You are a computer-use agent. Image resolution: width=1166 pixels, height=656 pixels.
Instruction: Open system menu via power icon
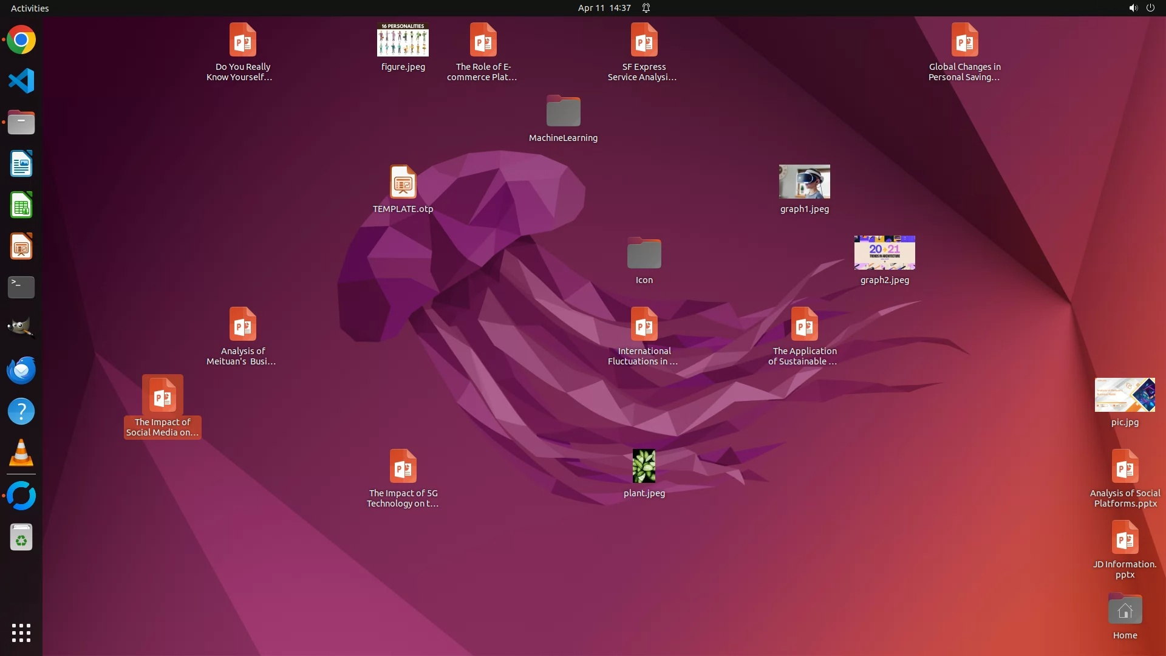[x=1150, y=8]
